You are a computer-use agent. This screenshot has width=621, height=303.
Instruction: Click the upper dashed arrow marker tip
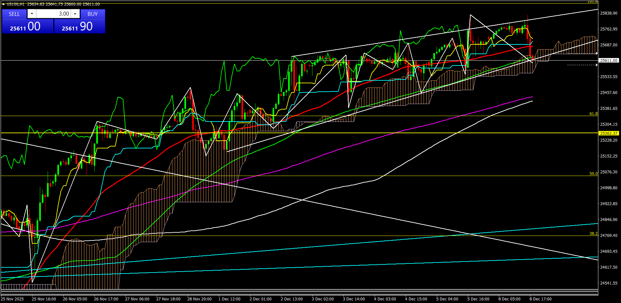click(x=597, y=53)
